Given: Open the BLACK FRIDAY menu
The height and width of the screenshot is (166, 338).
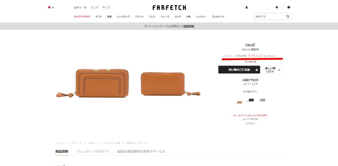Looking at the screenshot, I should 82,17.
